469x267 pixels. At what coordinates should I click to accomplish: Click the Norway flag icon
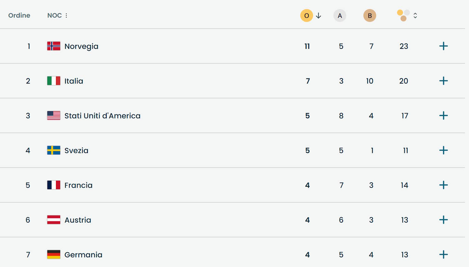54,46
